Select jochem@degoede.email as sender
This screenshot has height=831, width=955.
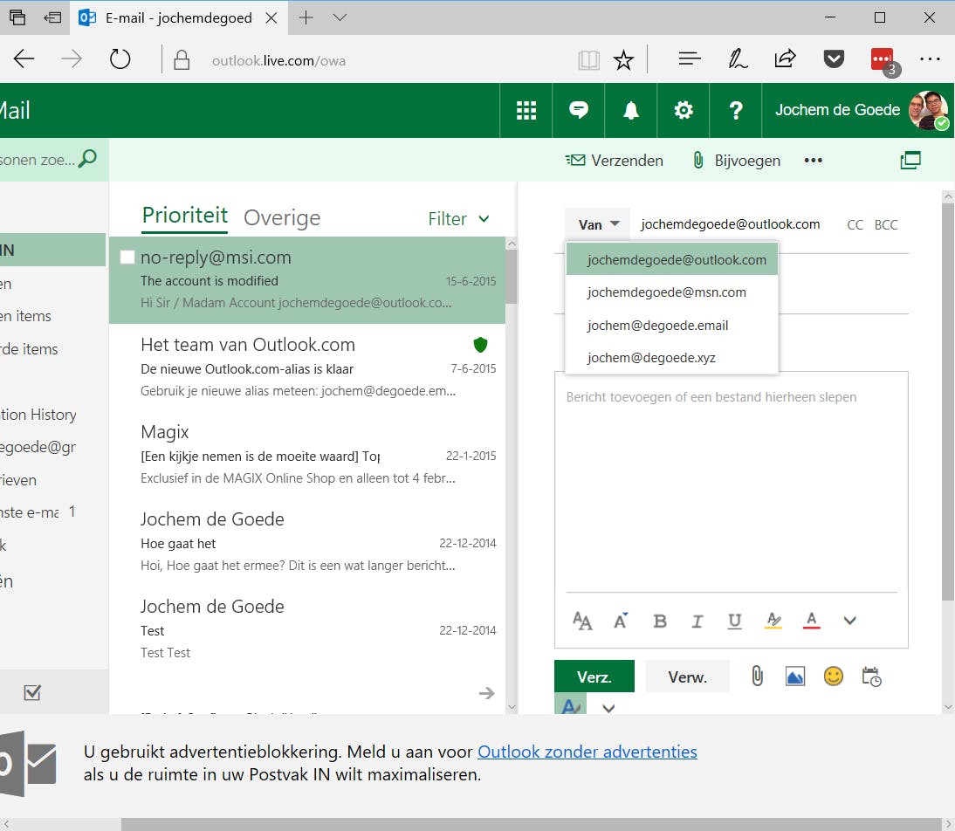pyautogui.click(x=672, y=326)
